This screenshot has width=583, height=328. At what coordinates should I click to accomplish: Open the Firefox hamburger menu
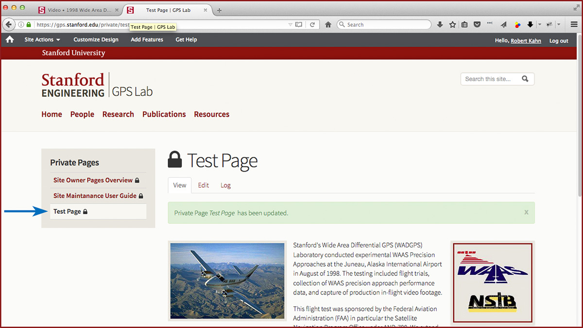click(x=574, y=25)
